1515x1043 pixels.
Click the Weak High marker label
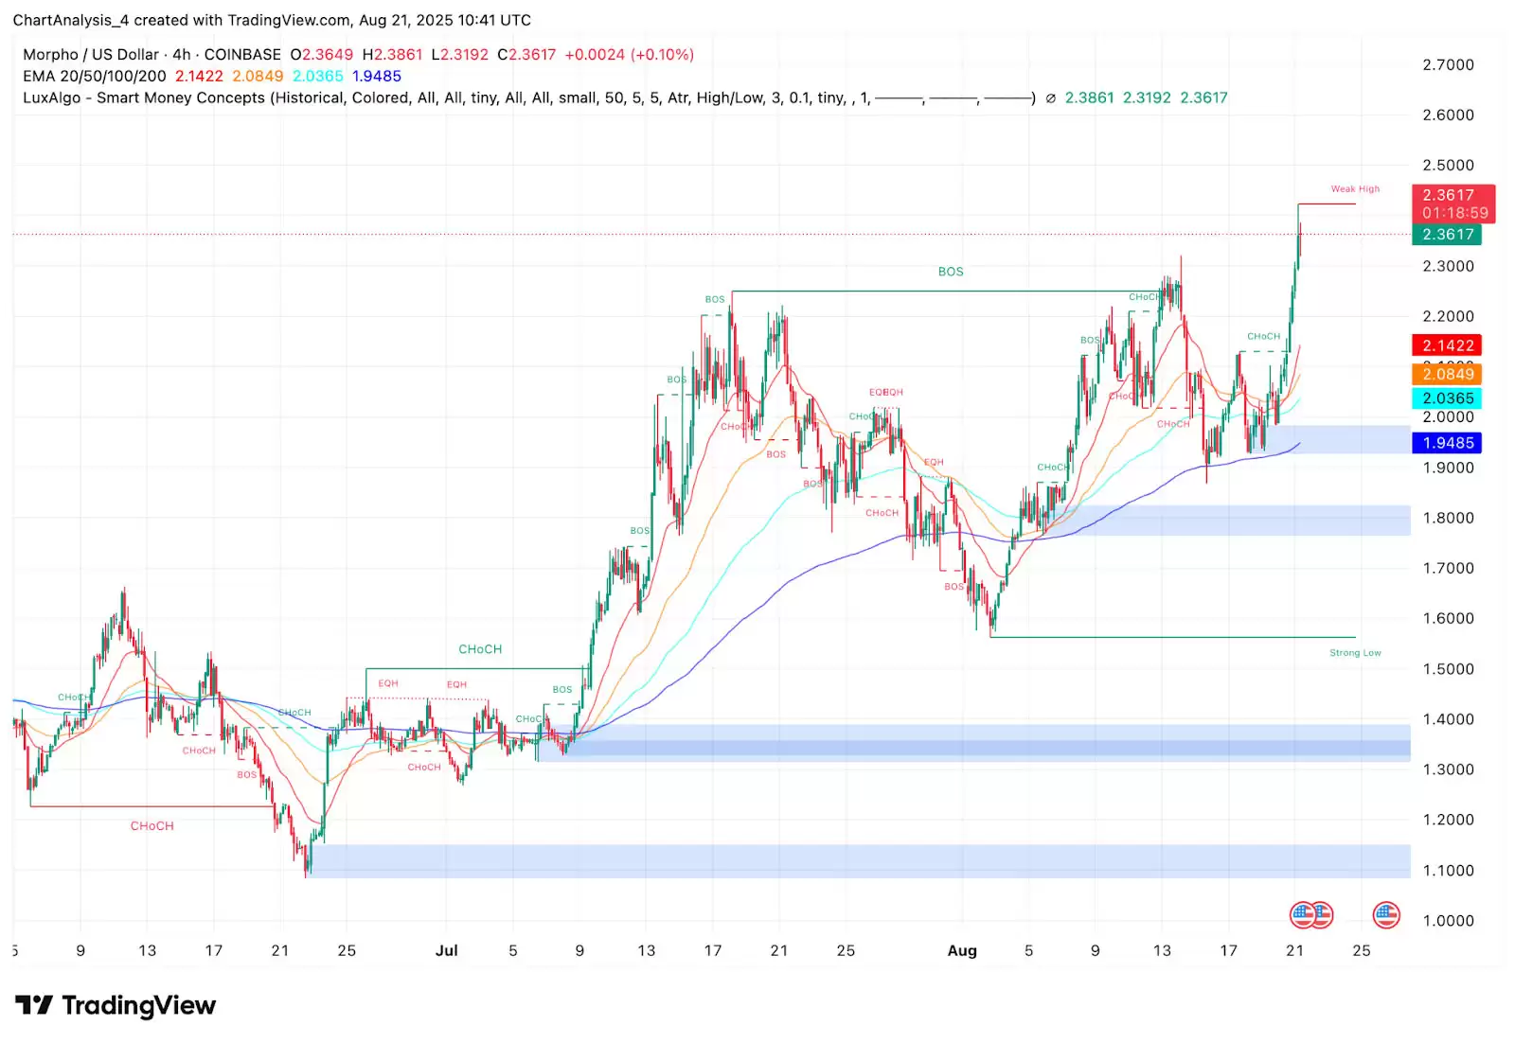coord(1355,189)
